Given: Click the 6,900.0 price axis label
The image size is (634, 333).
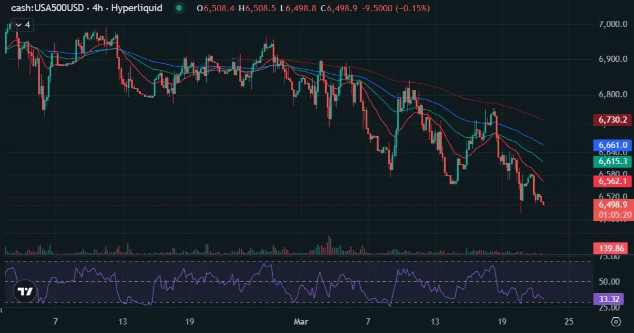Looking at the screenshot, I should (x=613, y=59).
